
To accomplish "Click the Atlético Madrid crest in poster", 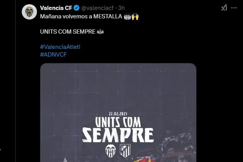I will pos(125,151).
